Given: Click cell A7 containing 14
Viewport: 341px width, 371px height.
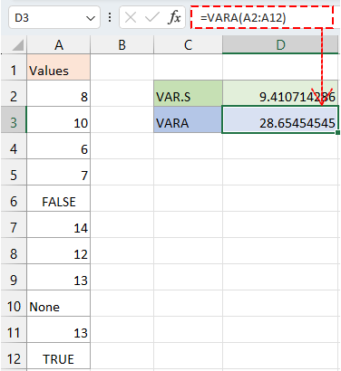Looking at the screenshot, I should tap(59, 224).
